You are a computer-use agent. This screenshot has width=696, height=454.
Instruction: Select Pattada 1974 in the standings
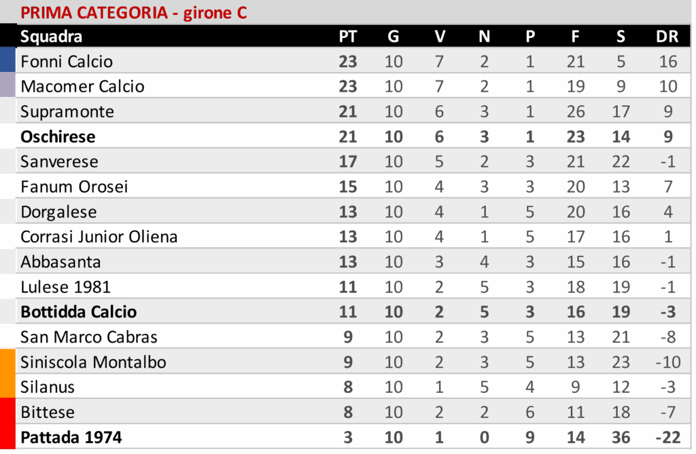(71, 438)
